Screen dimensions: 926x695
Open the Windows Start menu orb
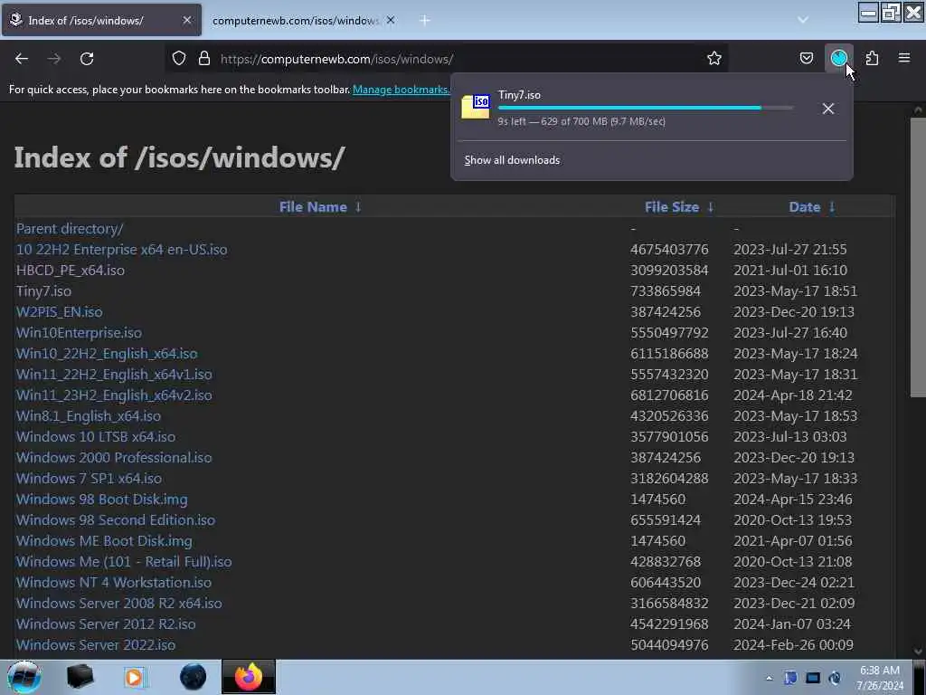click(x=24, y=677)
